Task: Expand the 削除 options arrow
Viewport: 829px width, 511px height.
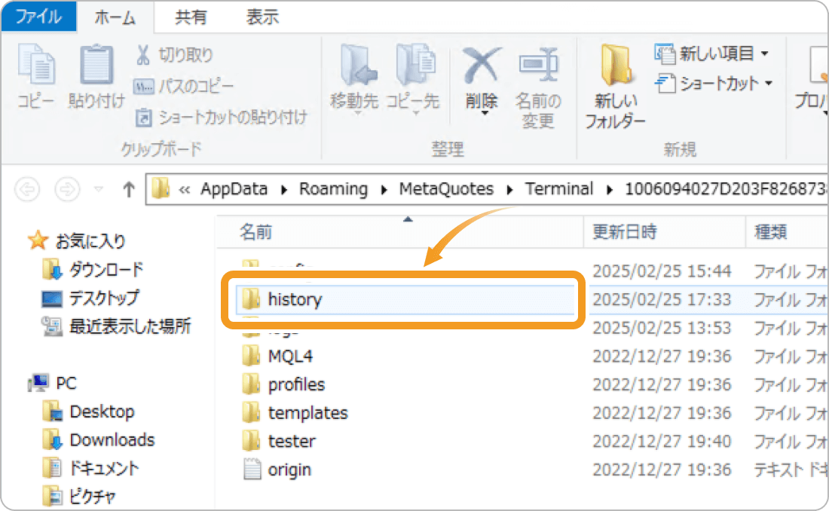Action: [x=485, y=113]
